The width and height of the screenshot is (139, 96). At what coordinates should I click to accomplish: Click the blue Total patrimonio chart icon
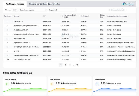97,84
